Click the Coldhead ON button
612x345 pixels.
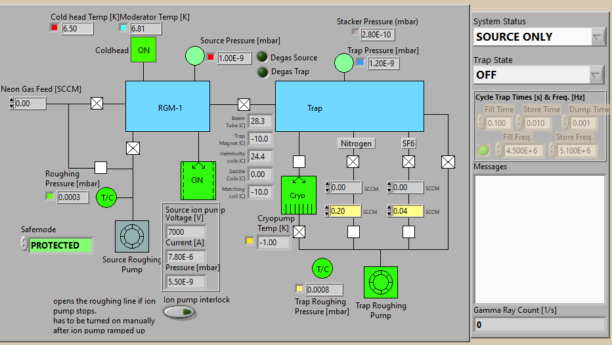(144, 50)
